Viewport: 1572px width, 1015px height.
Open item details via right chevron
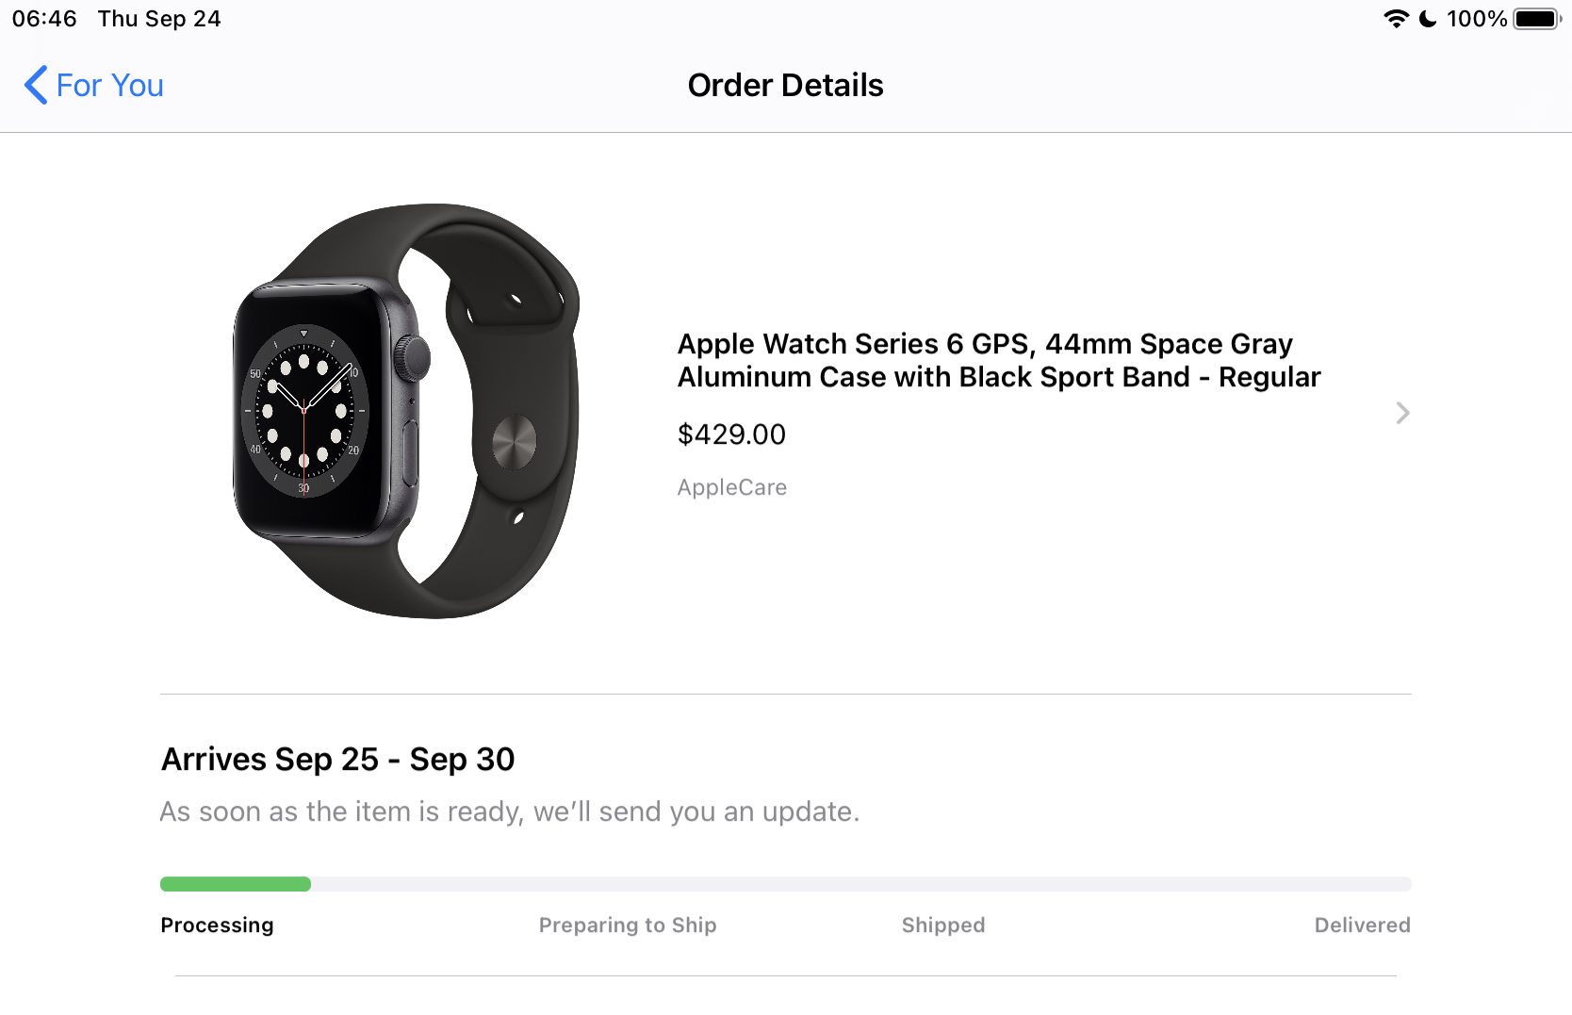tap(1402, 413)
